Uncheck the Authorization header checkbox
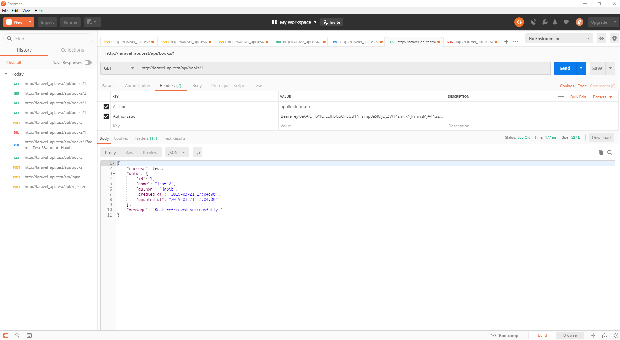This screenshot has width=620, height=340. (x=106, y=116)
